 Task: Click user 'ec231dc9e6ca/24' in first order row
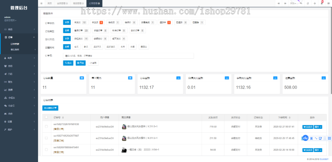[x=105, y=127]
